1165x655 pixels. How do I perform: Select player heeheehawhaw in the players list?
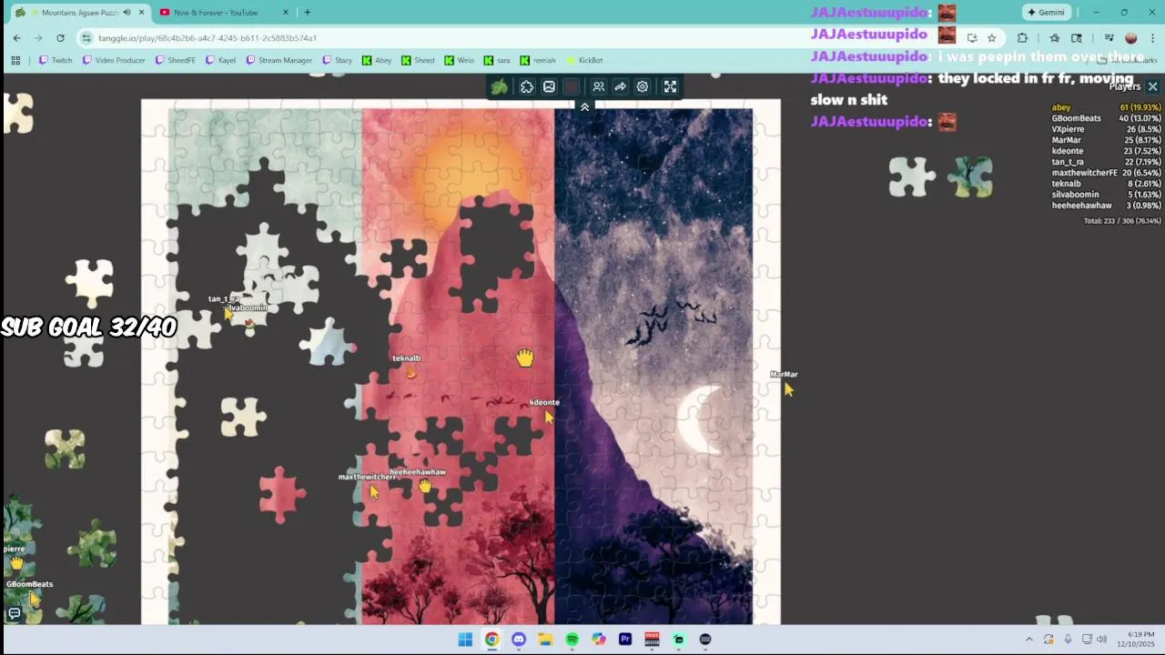tap(1106, 206)
